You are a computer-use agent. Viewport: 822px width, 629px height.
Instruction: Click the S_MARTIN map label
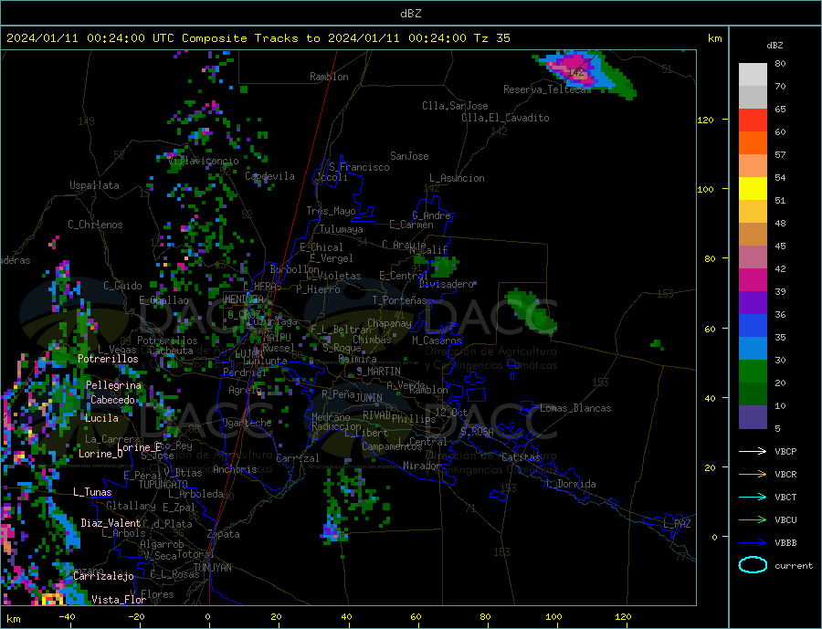point(378,372)
